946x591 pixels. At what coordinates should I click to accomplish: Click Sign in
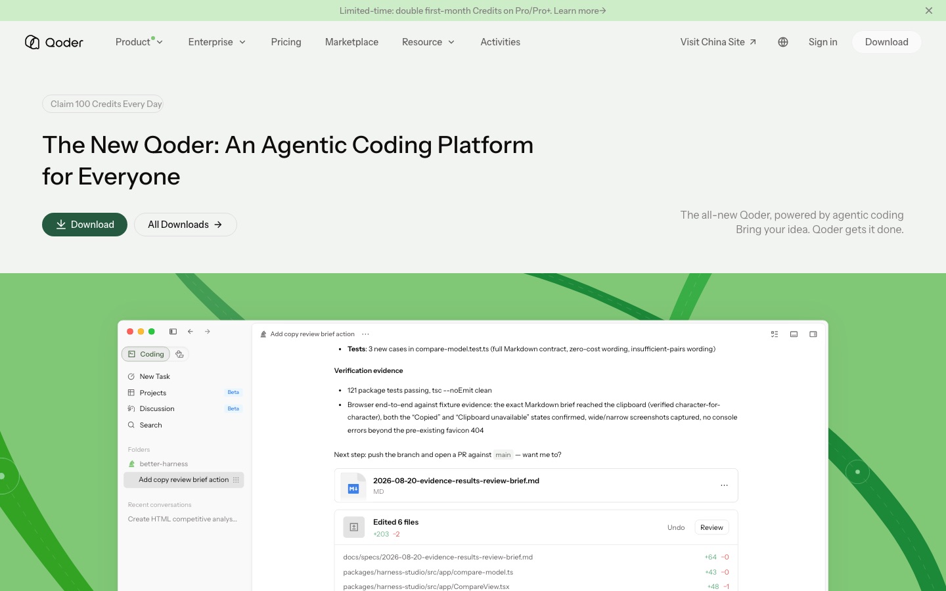(x=822, y=42)
